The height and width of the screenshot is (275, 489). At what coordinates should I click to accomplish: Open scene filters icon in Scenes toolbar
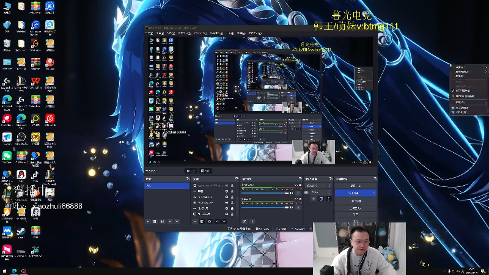click(162, 221)
